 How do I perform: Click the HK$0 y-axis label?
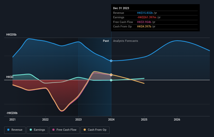[x=10, y=77]
